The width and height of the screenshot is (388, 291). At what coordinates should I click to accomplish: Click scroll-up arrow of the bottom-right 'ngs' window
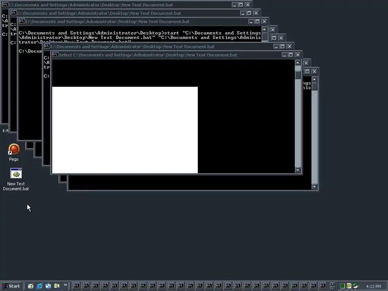pyautogui.click(x=314, y=79)
